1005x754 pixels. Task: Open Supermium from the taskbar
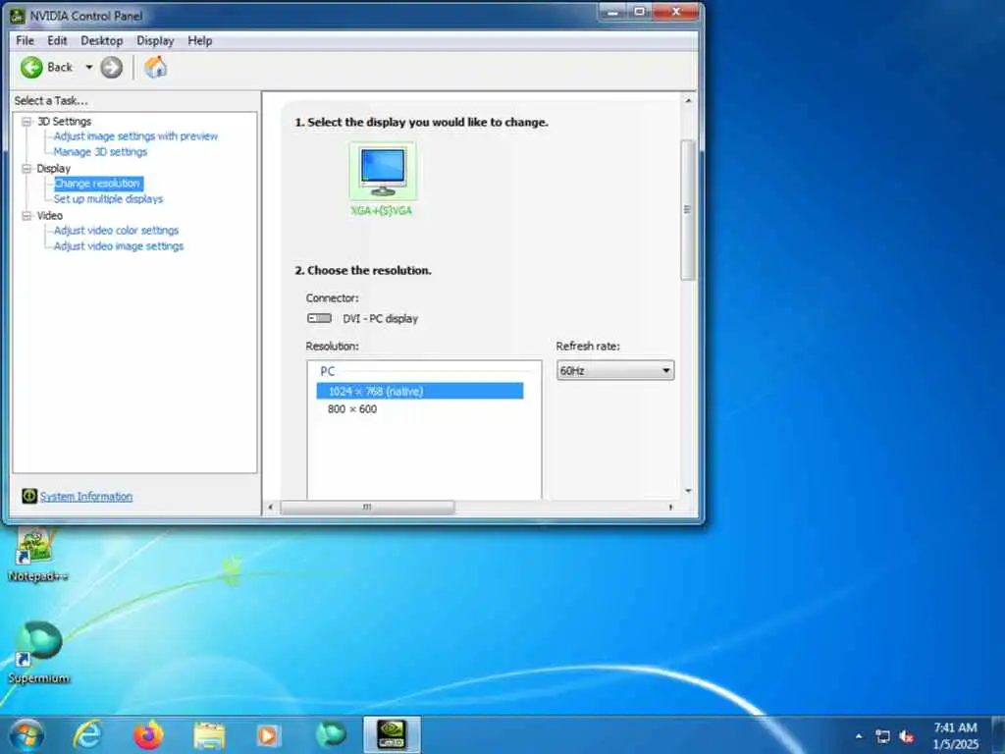330,734
